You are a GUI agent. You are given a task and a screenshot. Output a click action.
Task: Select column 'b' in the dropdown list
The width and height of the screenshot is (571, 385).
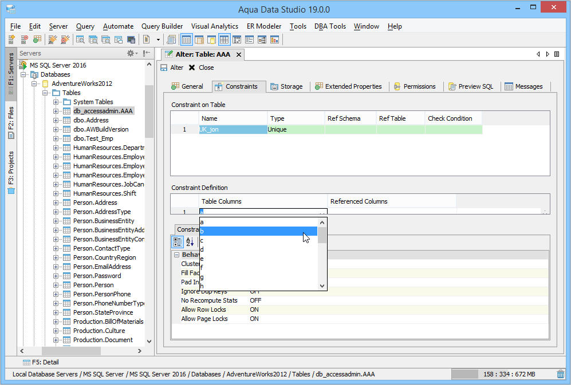pos(258,231)
